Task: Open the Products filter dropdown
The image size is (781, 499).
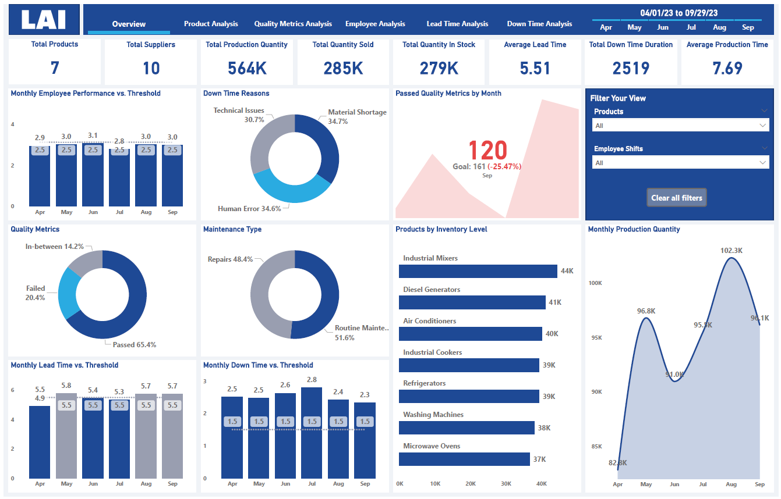Action: click(680, 125)
